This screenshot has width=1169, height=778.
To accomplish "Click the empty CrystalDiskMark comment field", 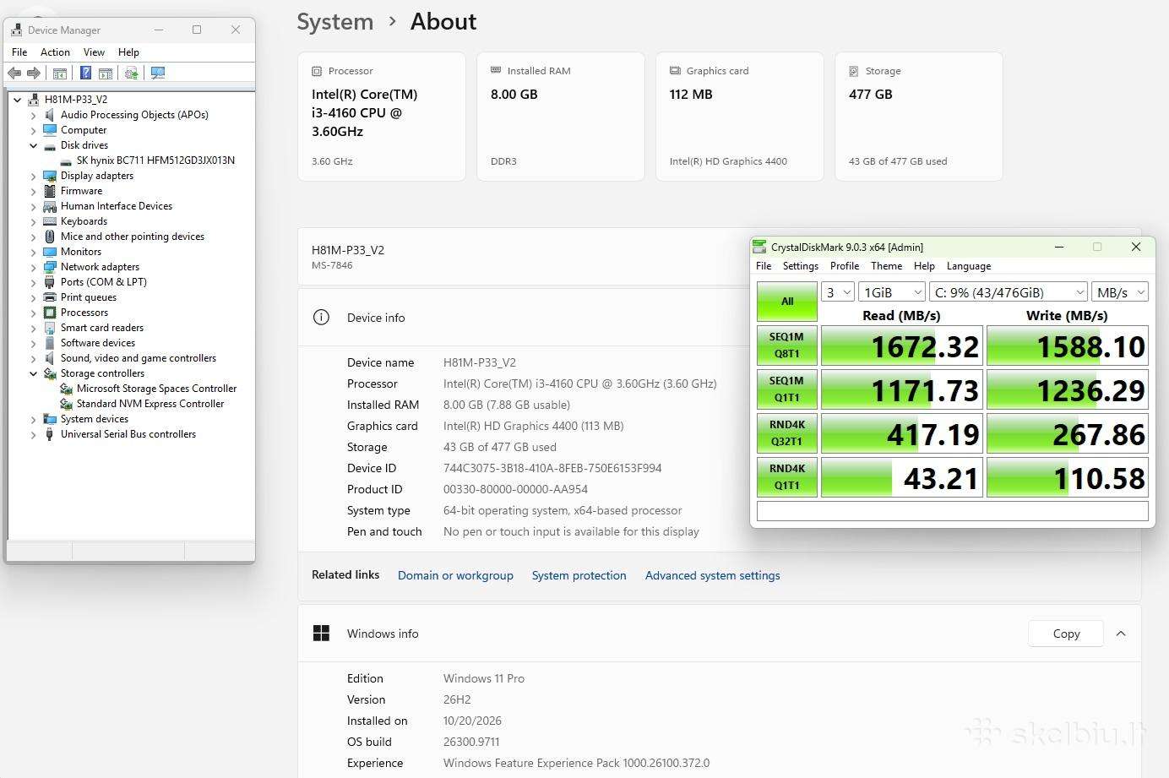I will [953, 511].
